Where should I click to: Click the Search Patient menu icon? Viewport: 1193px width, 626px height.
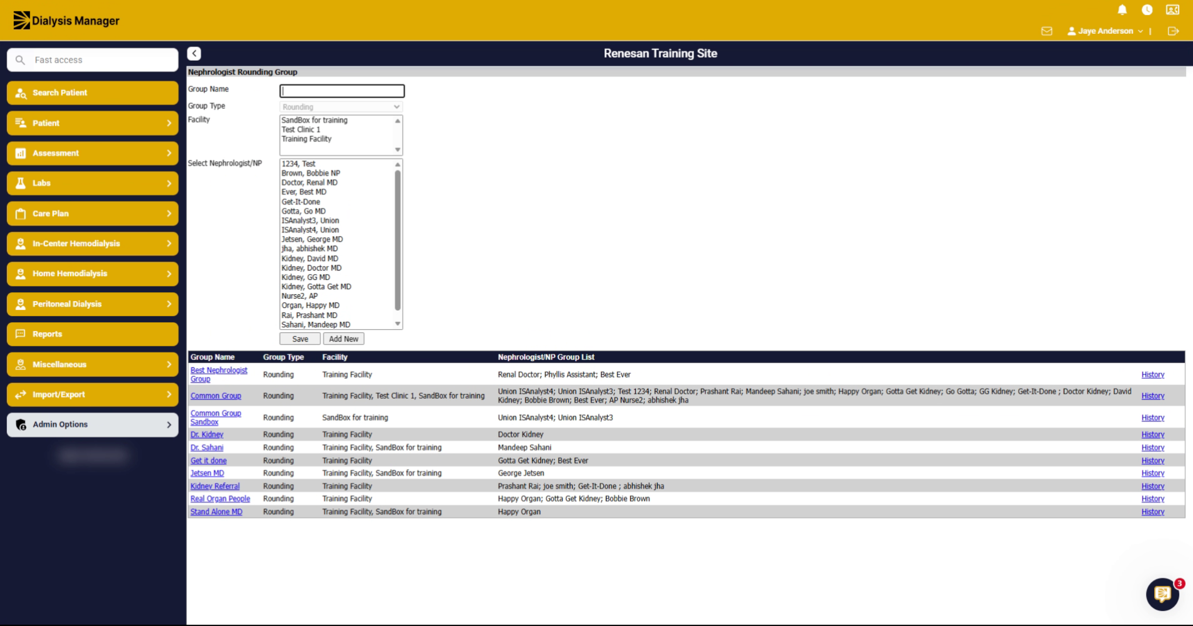point(20,93)
